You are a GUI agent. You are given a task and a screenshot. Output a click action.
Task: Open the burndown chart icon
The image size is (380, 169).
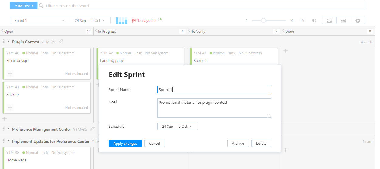(x=344, y=21)
